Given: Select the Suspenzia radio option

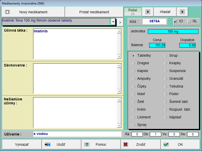Looking at the screenshot, I should coord(165,71).
